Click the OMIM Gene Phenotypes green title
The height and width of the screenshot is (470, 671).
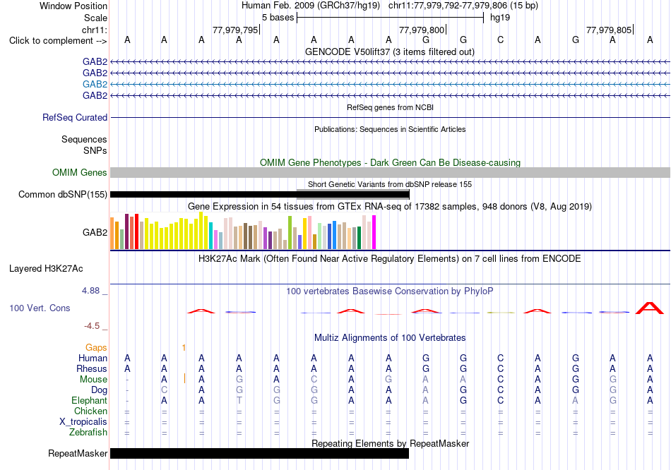(x=390, y=162)
